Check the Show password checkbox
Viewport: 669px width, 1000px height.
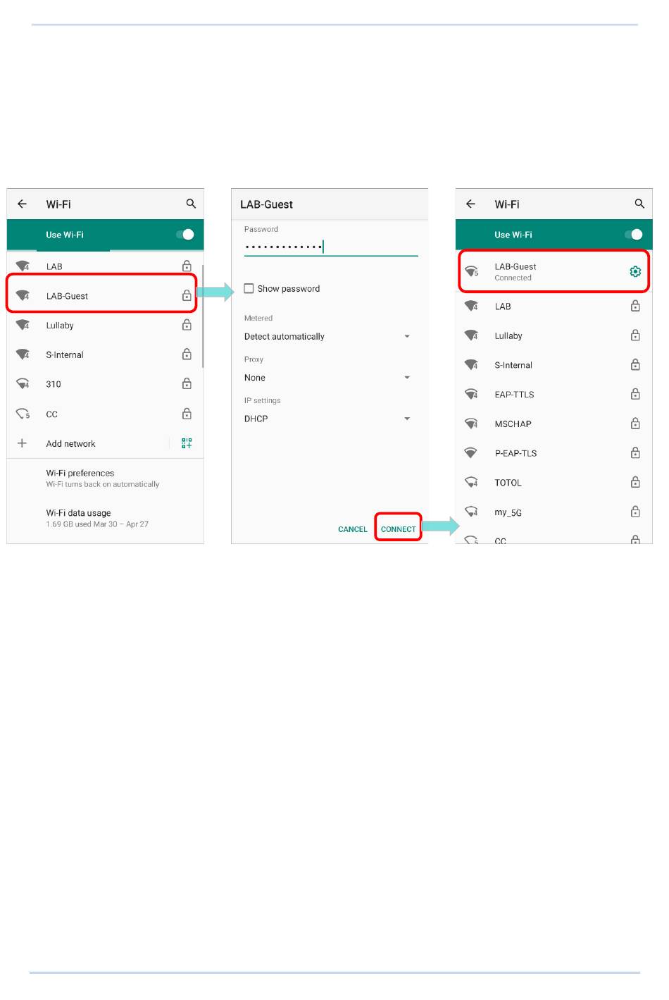(249, 288)
